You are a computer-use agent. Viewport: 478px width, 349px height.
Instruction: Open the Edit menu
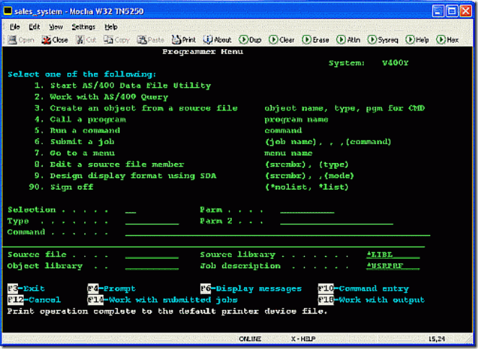click(x=35, y=27)
